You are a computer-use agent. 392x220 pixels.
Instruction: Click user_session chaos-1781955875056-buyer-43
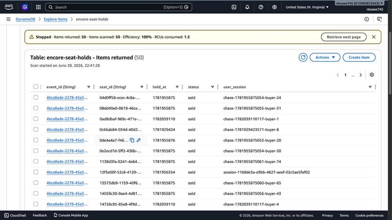tap(252, 193)
